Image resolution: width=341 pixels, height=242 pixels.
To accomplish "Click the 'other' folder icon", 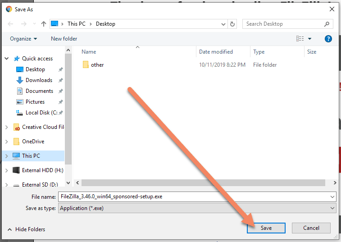I will point(86,64).
